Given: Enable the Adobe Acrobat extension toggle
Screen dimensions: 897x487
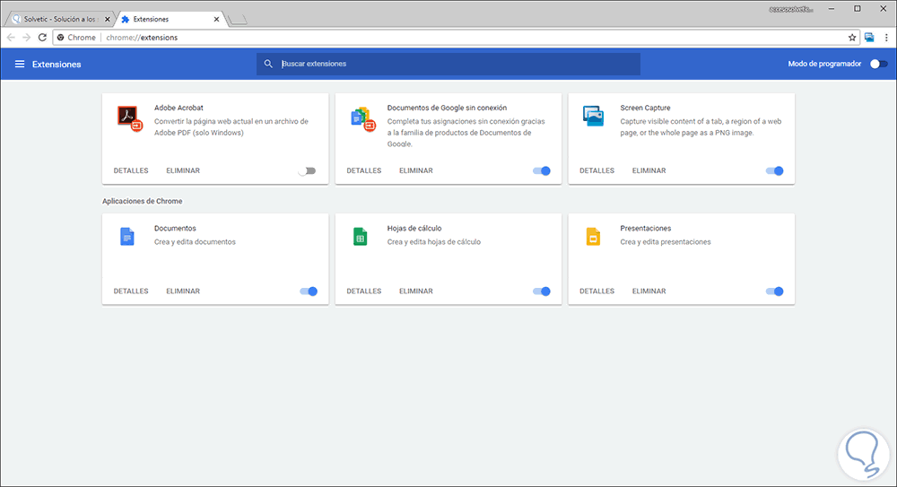Looking at the screenshot, I should (x=308, y=170).
